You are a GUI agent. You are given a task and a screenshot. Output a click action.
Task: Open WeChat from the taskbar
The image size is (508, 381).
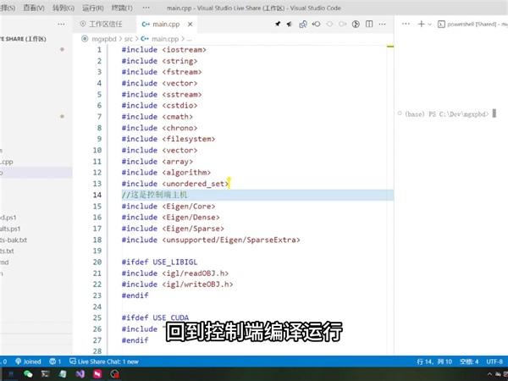[x=28, y=374]
